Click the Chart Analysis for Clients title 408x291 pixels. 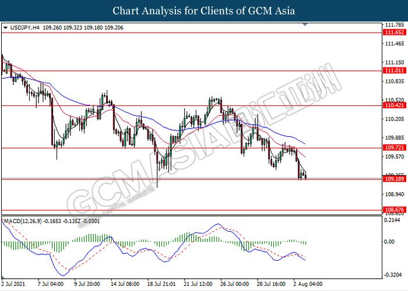[x=204, y=11]
